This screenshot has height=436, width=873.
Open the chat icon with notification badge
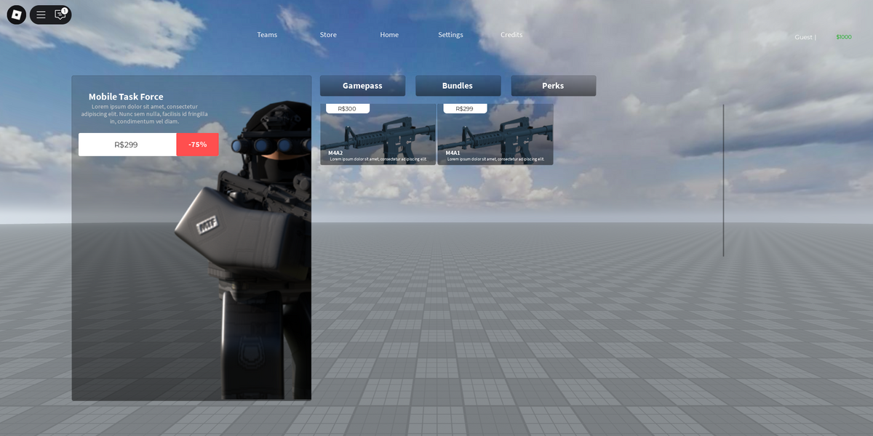(60, 15)
